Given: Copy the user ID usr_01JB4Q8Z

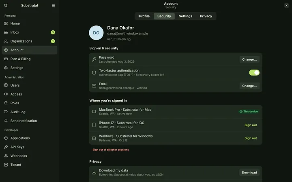Looking at the screenshot, I should (x=129, y=39).
